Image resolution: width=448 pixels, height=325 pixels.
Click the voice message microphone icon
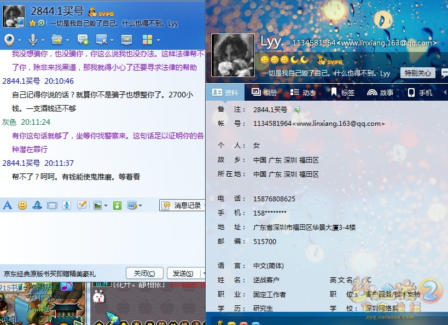tap(67, 205)
